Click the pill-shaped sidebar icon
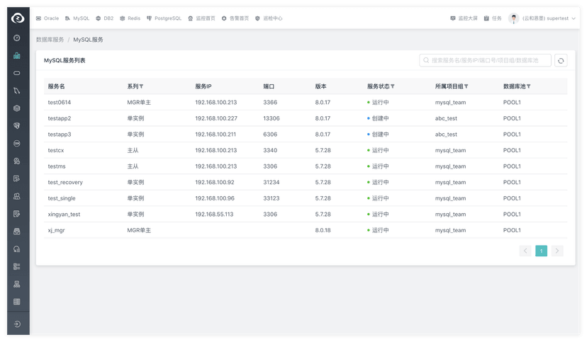The image size is (587, 342). tap(17, 73)
